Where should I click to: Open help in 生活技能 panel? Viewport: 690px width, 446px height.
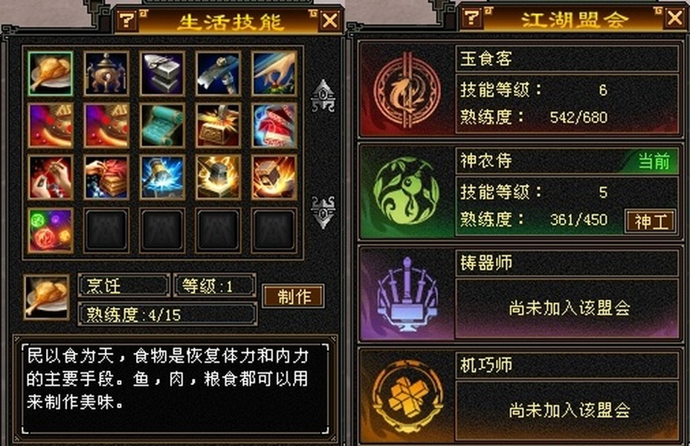(127, 20)
